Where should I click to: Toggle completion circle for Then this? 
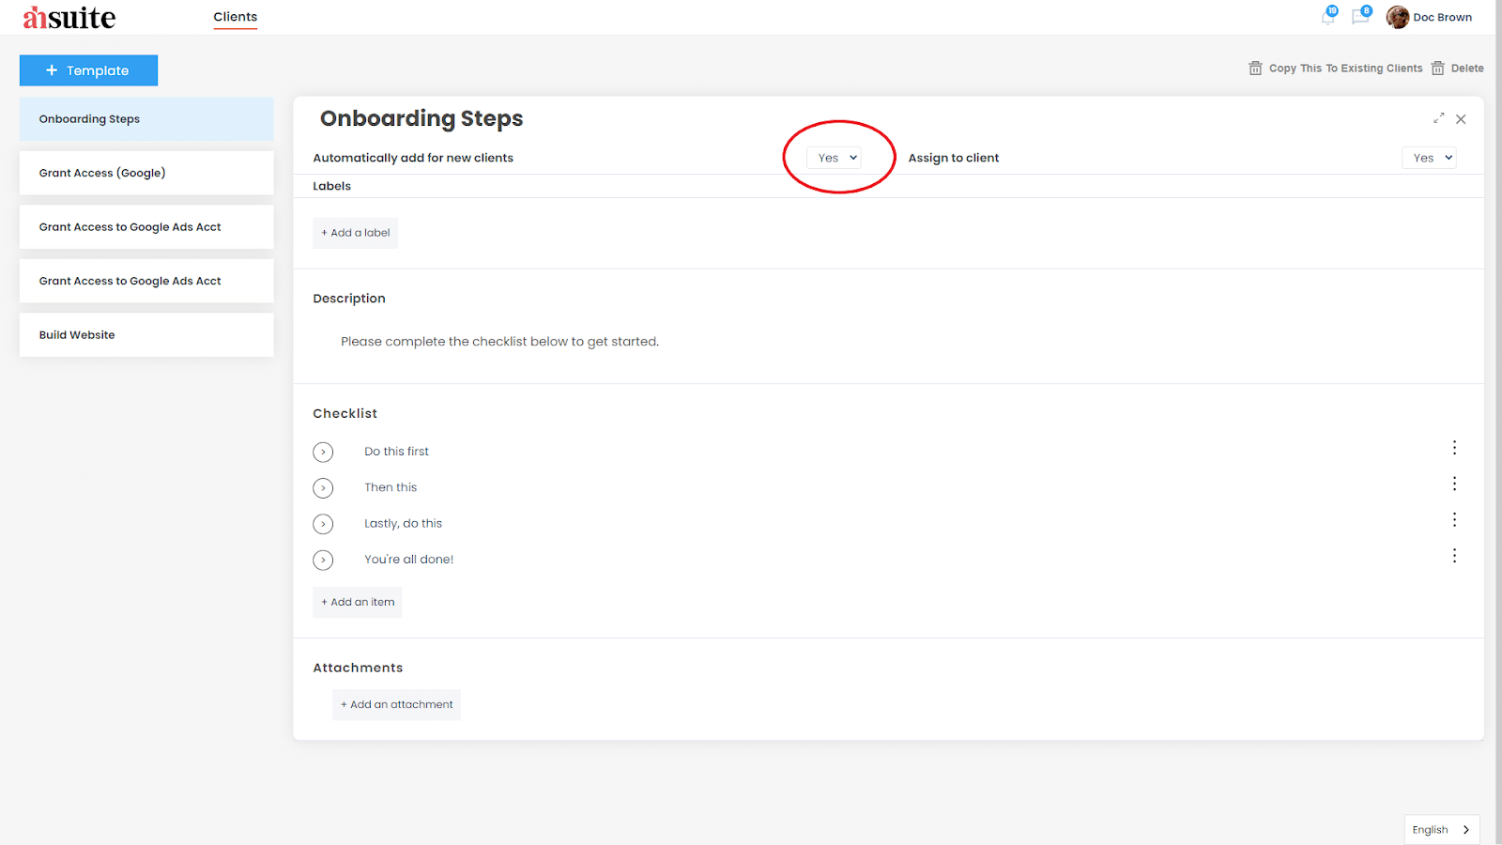(x=323, y=487)
